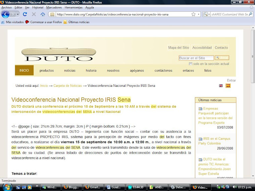Switch to the Detec... taskbar window
The height and width of the screenshot is (191, 255).
[x=179, y=187]
